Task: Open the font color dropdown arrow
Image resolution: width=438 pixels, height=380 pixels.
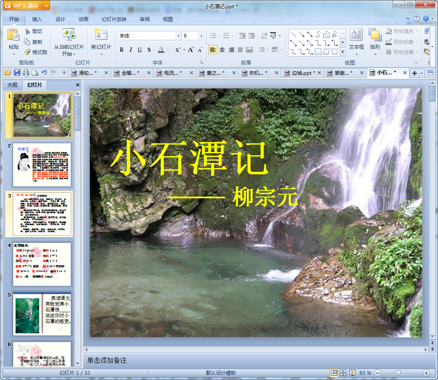Action: point(168,50)
